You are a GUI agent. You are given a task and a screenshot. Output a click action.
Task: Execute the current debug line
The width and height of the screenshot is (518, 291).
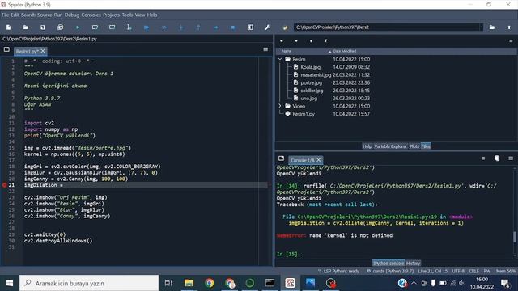pos(163,27)
